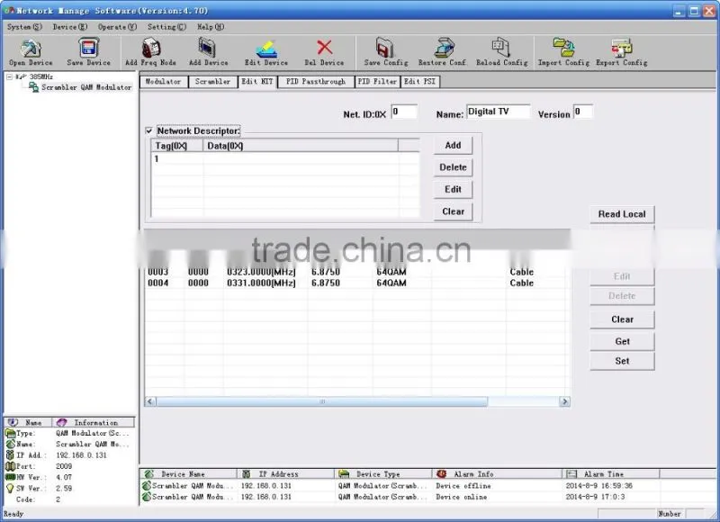Click the horizontal scrollbar thumb in frequency table
This screenshot has height=522, width=720.
322,401
